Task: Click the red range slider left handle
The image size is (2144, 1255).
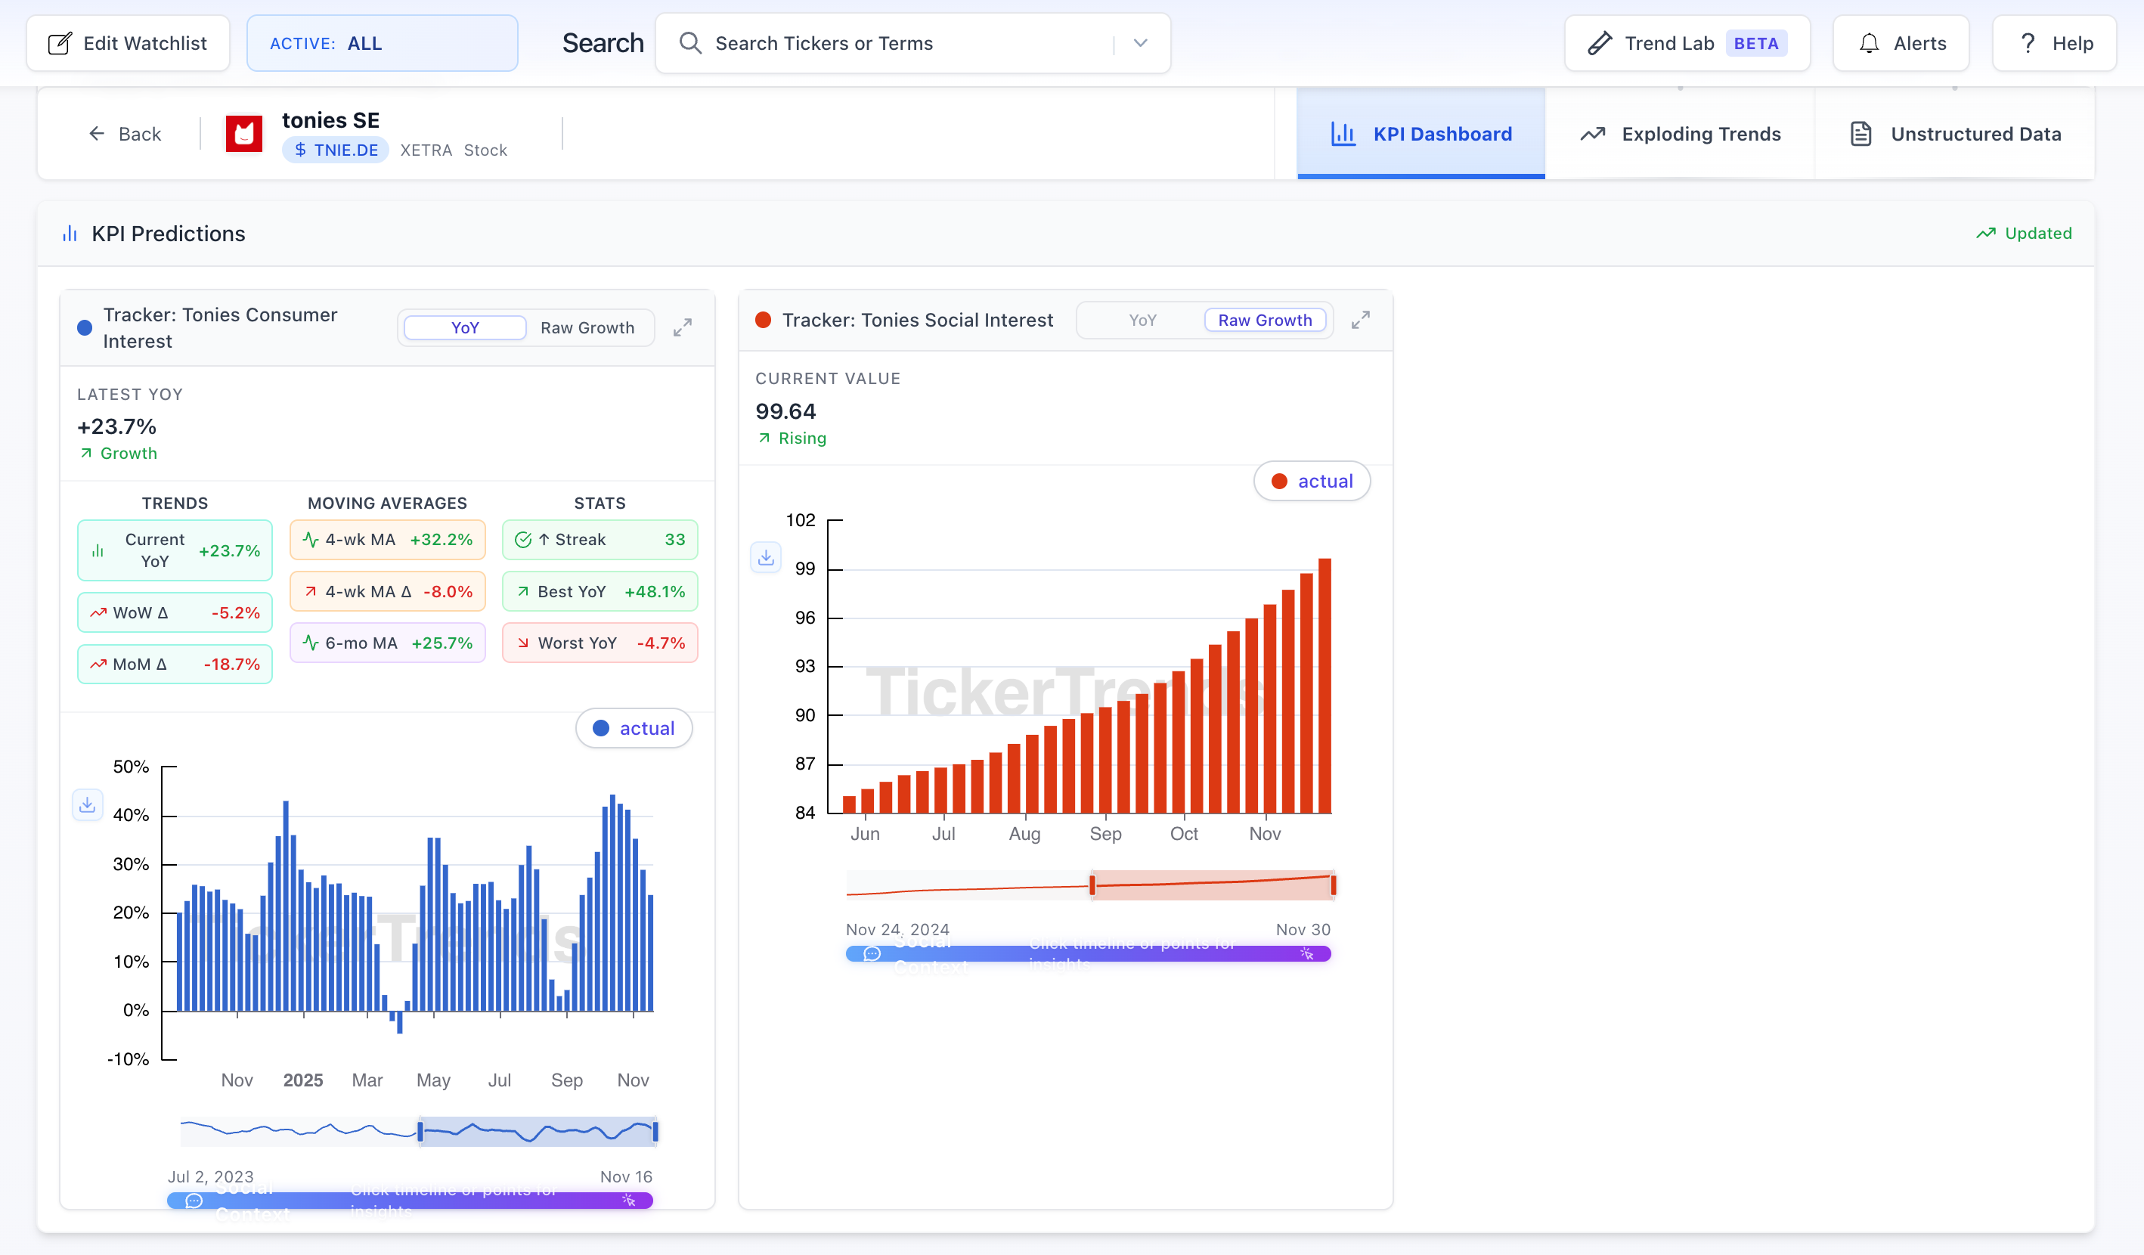Action: click(x=1092, y=886)
